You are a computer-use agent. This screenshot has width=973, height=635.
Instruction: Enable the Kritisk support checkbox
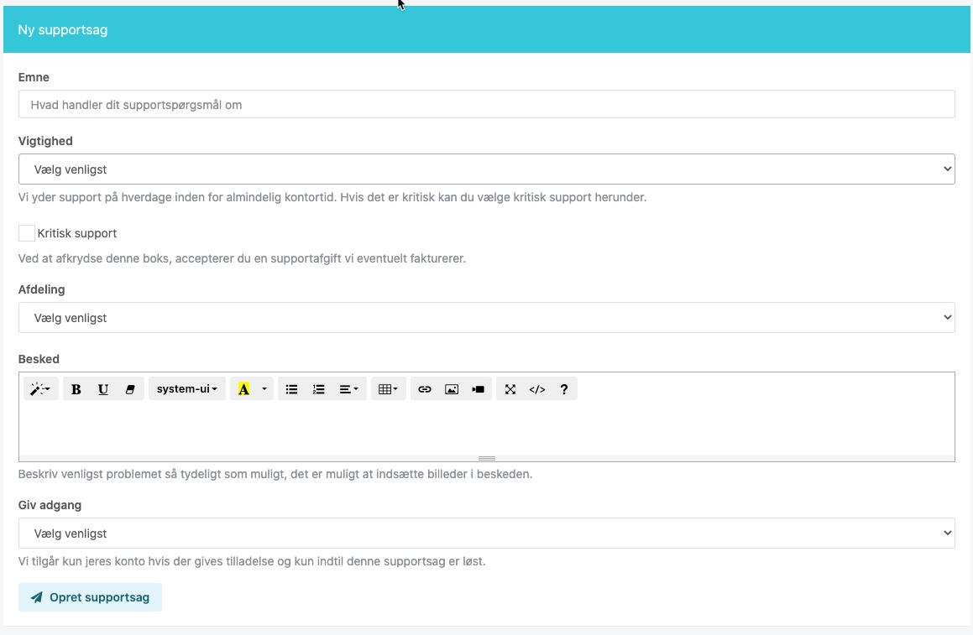[27, 233]
